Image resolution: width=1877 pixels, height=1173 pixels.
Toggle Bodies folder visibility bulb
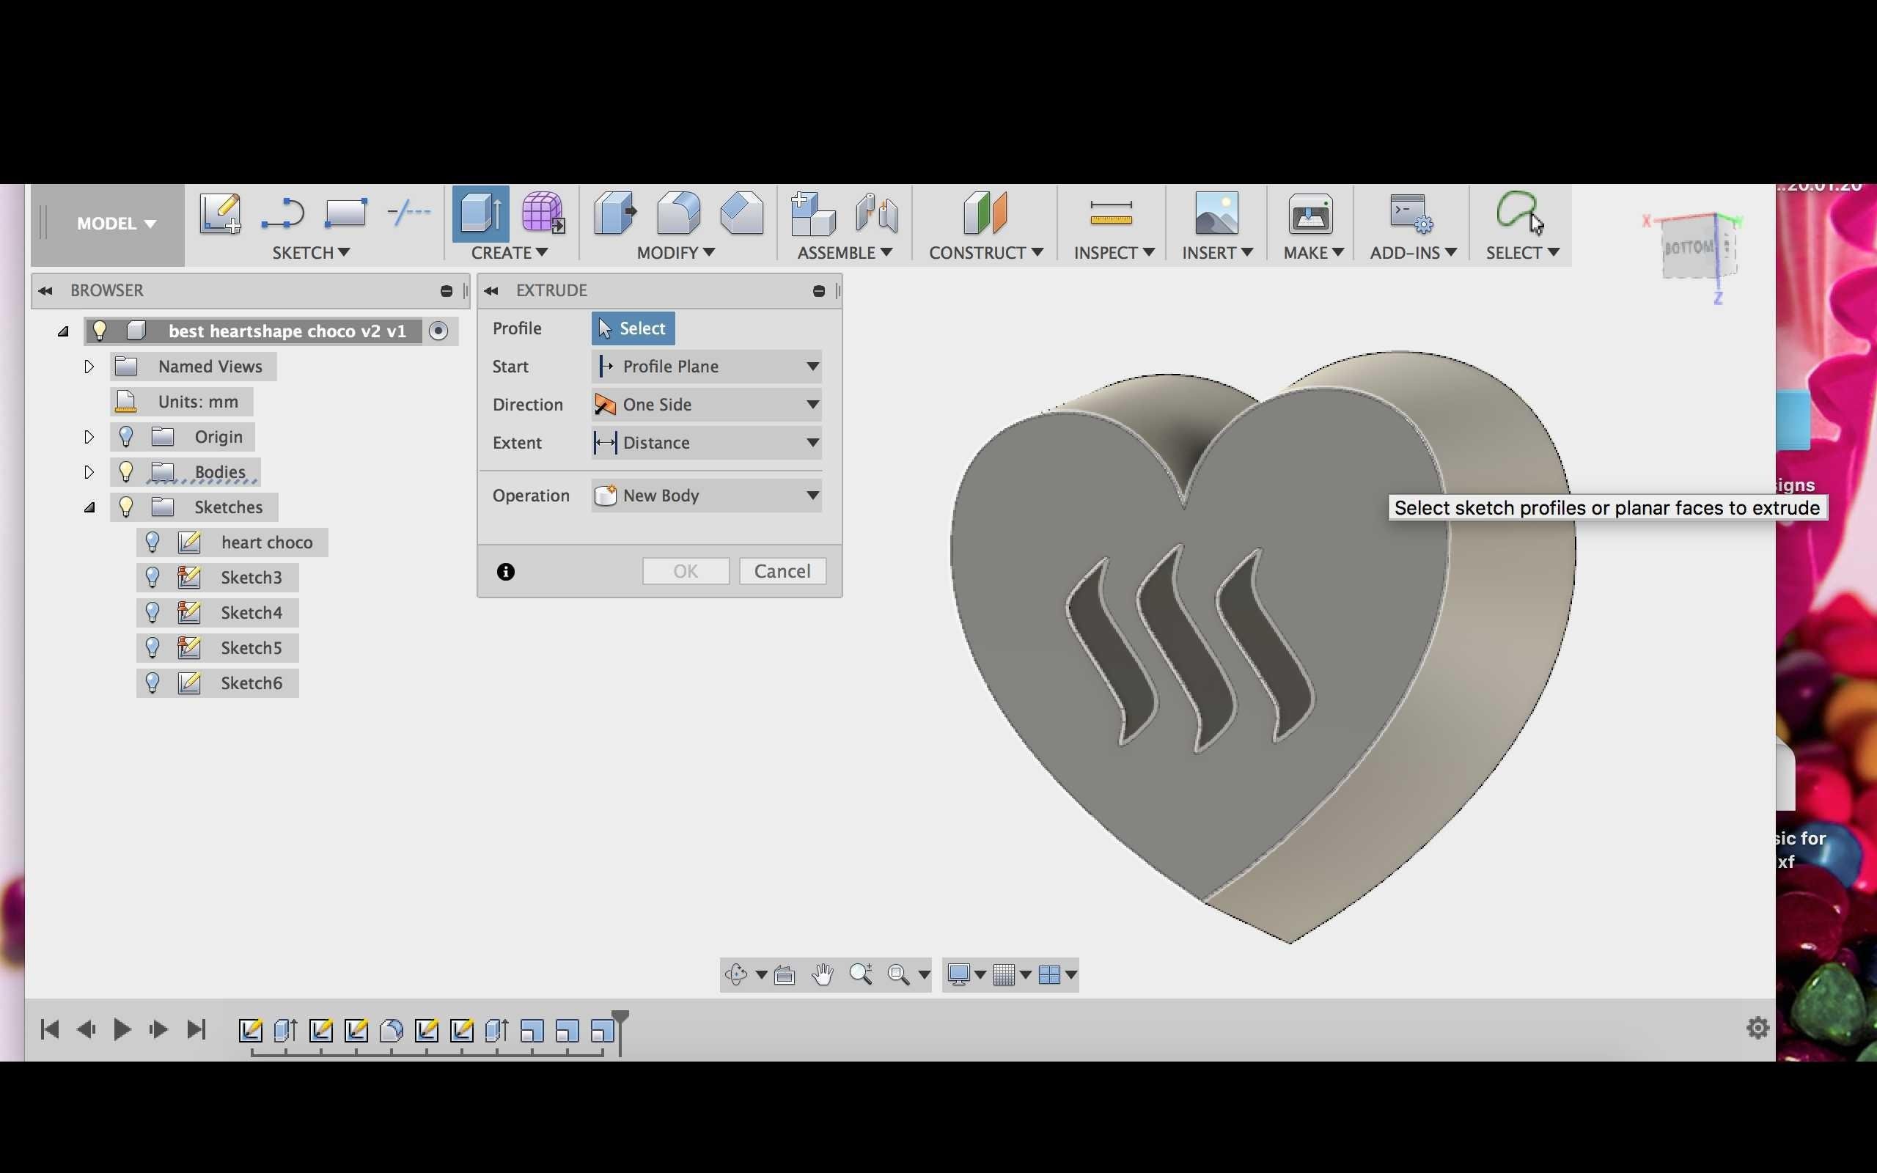[x=125, y=471]
